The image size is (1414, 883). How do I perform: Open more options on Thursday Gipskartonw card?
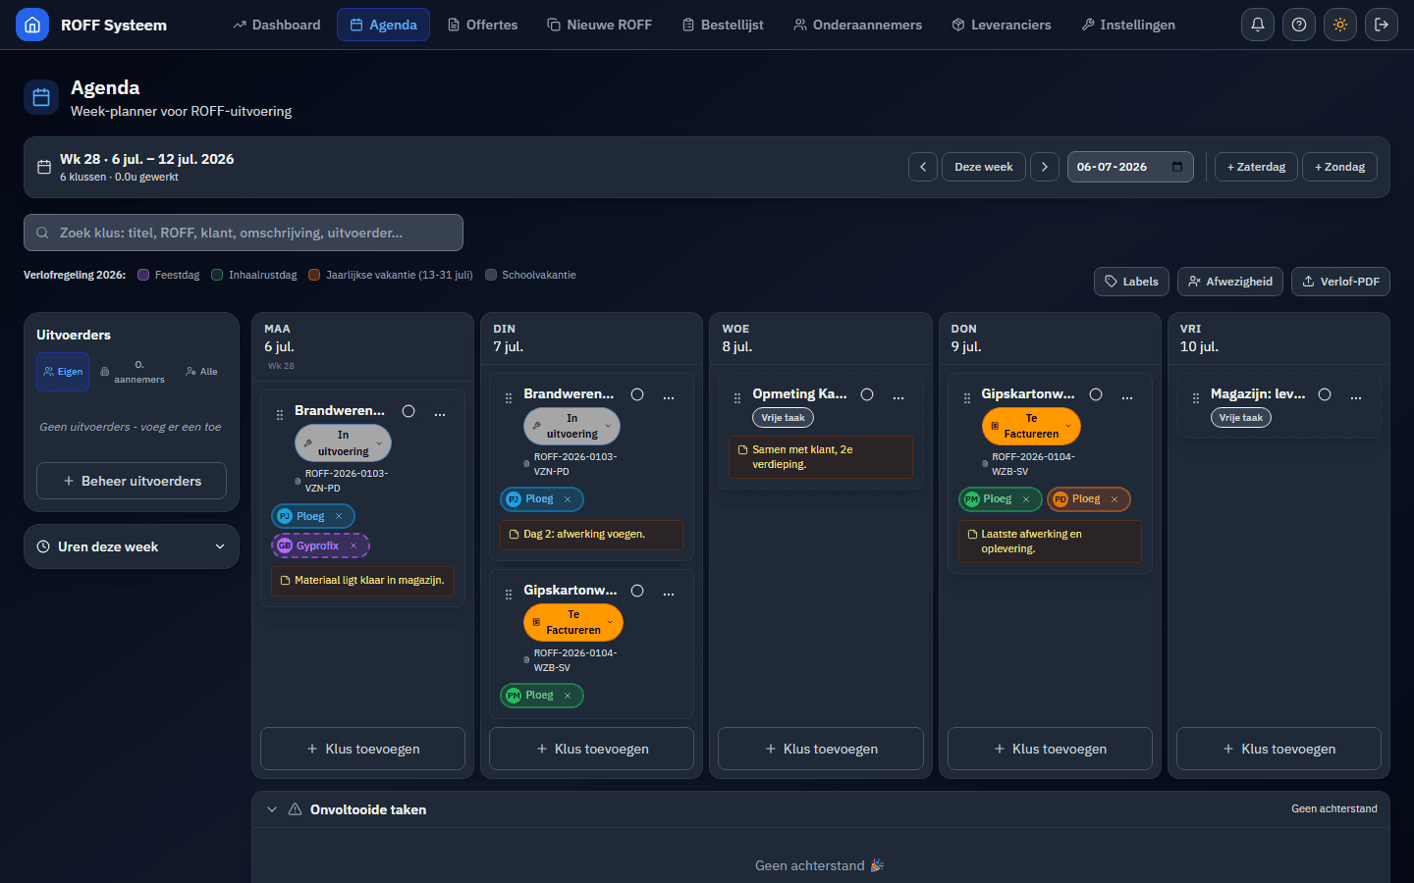(x=1127, y=397)
